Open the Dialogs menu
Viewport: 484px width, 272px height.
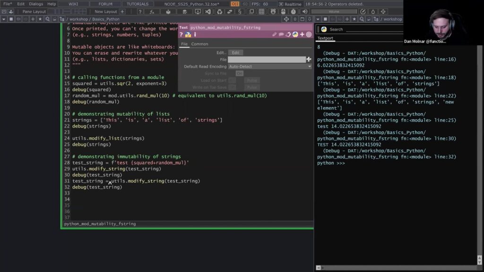tap(36, 4)
